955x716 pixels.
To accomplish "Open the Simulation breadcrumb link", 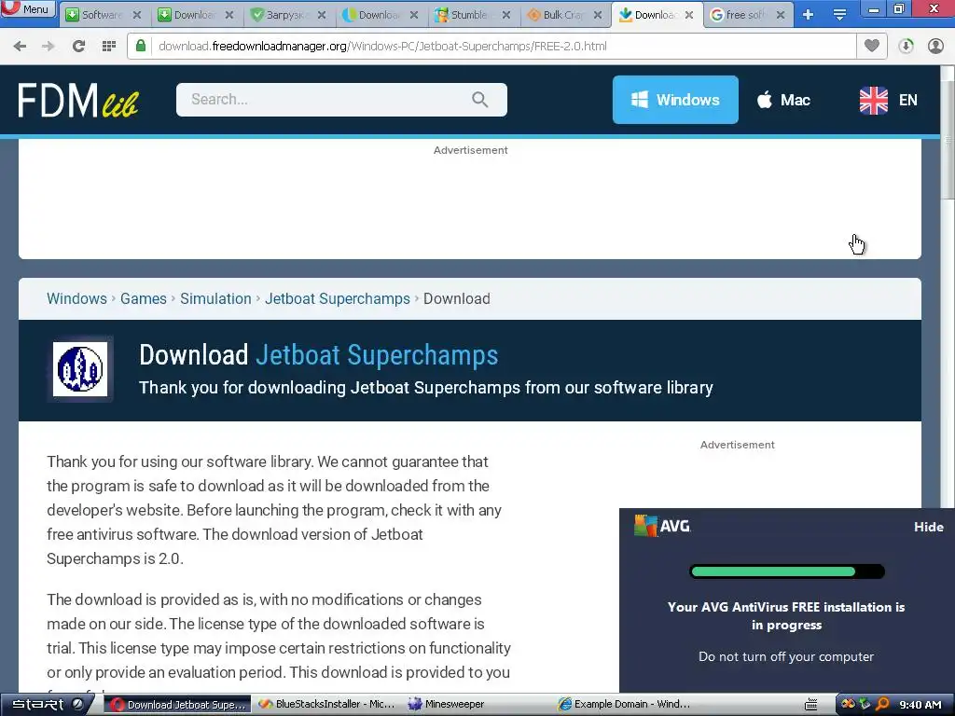I will coord(215,299).
